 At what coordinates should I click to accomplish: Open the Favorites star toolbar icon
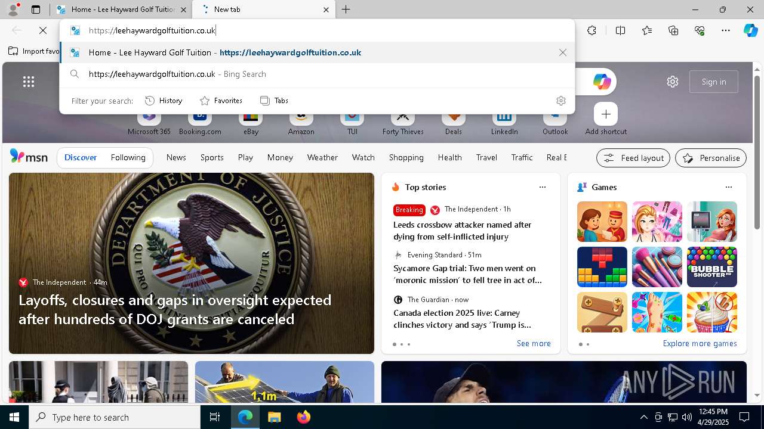point(647,30)
